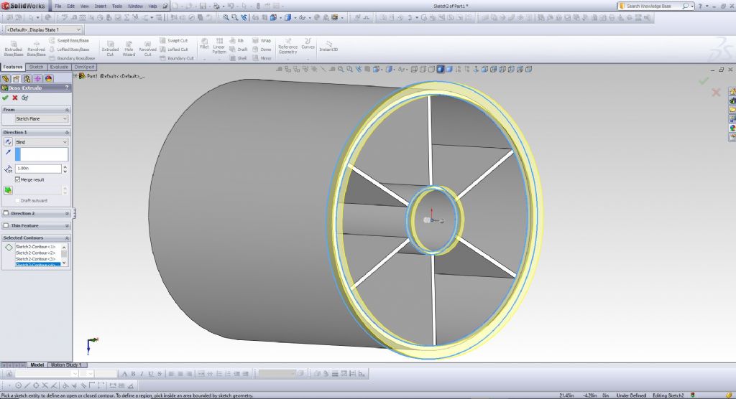Collapse the From section
The width and height of the screenshot is (736, 399).
click(67, 110)
